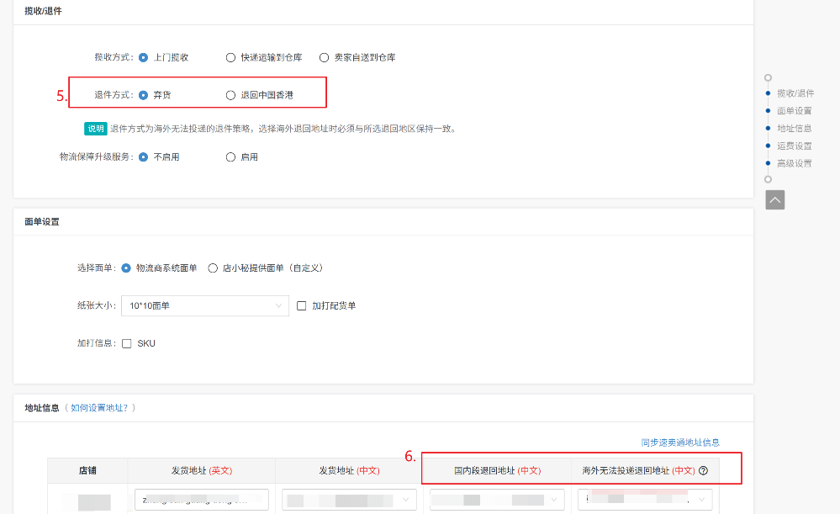Screen dimensions: 840x514
Task: Tick the 加打配货单 checkbox
Action: 302,305
